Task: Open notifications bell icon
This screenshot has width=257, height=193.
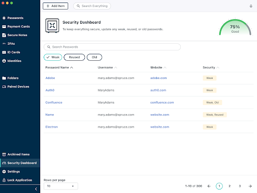Action: (251, 6)
